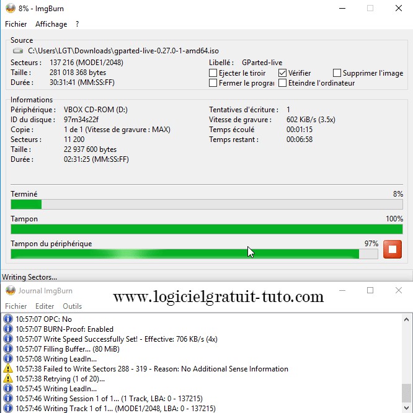413x413 pixels.
Task: Click the ImgBurn app icon in title bar
Action: click(11, 8)
